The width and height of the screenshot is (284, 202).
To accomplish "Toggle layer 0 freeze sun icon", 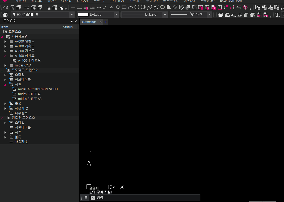I will pyautogui.click(x=19, y=14).
